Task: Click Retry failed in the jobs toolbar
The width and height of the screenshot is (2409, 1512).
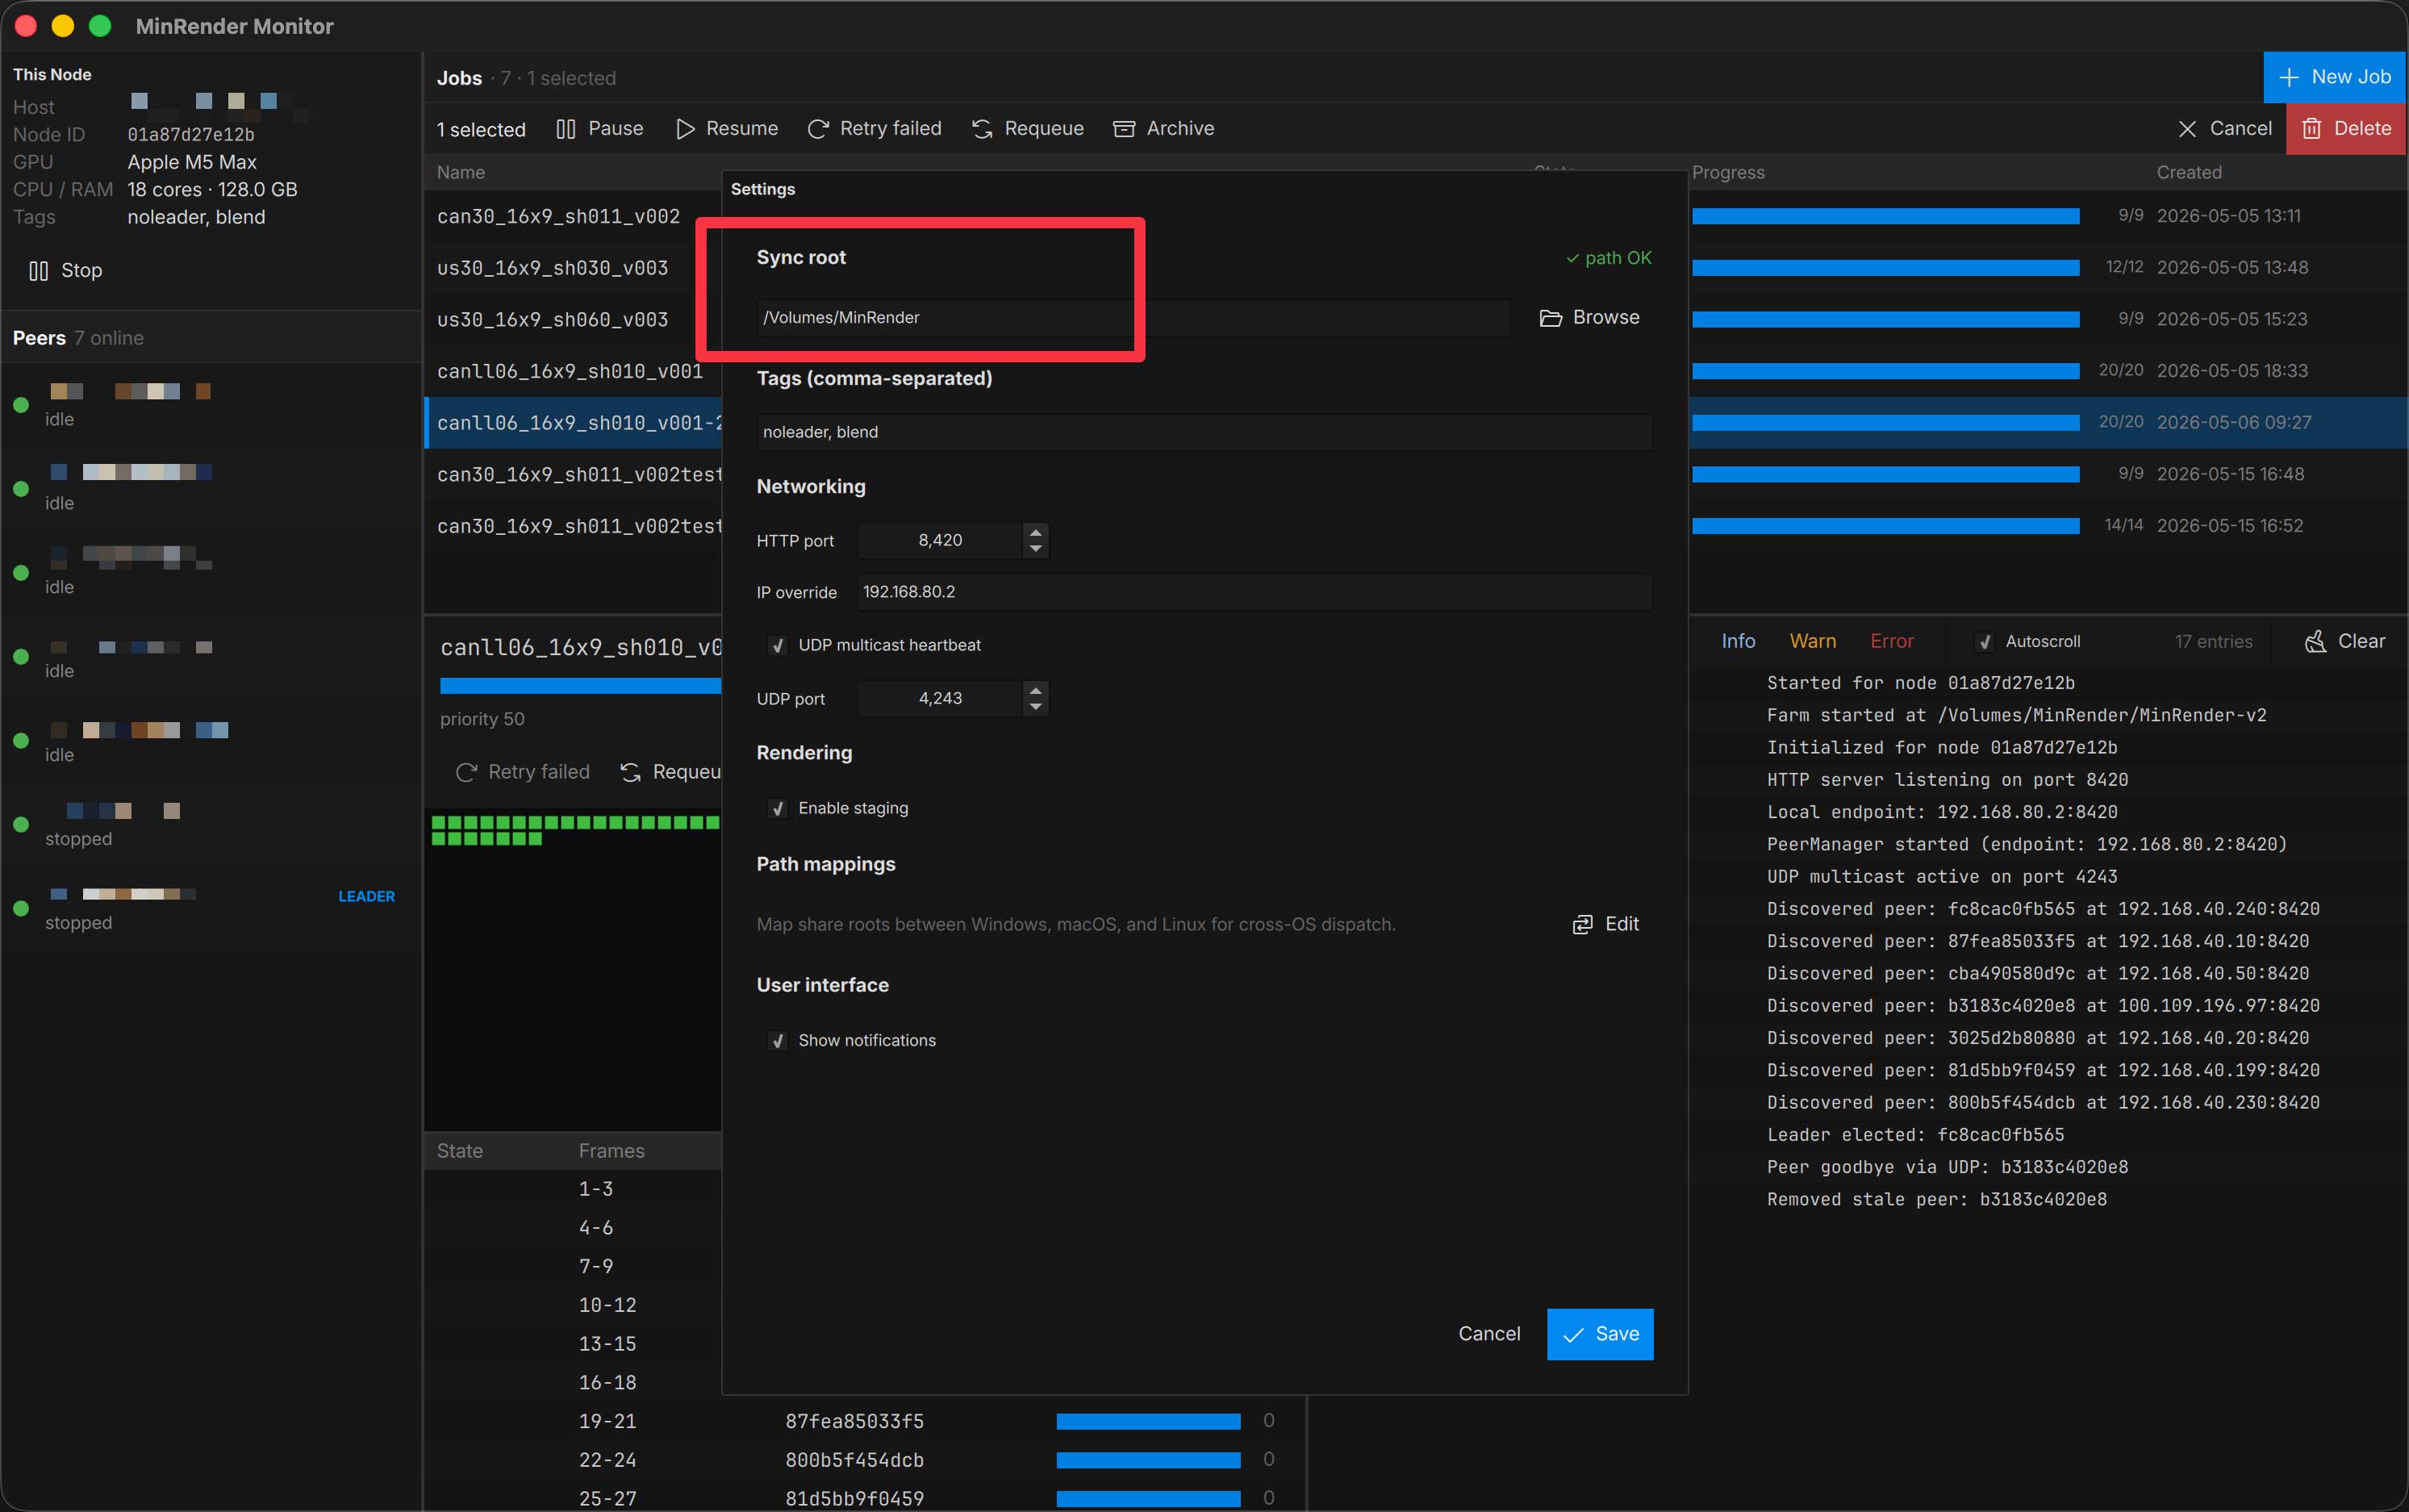Action: click(x=874, y=129)
